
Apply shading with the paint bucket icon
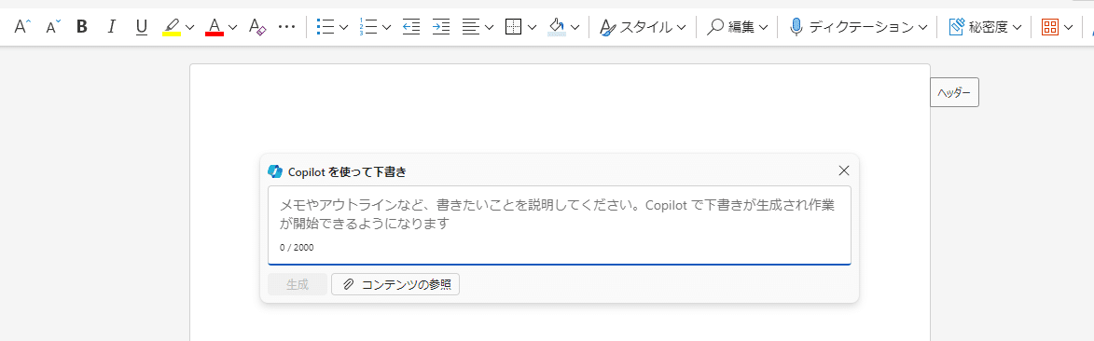pos(557,27)
